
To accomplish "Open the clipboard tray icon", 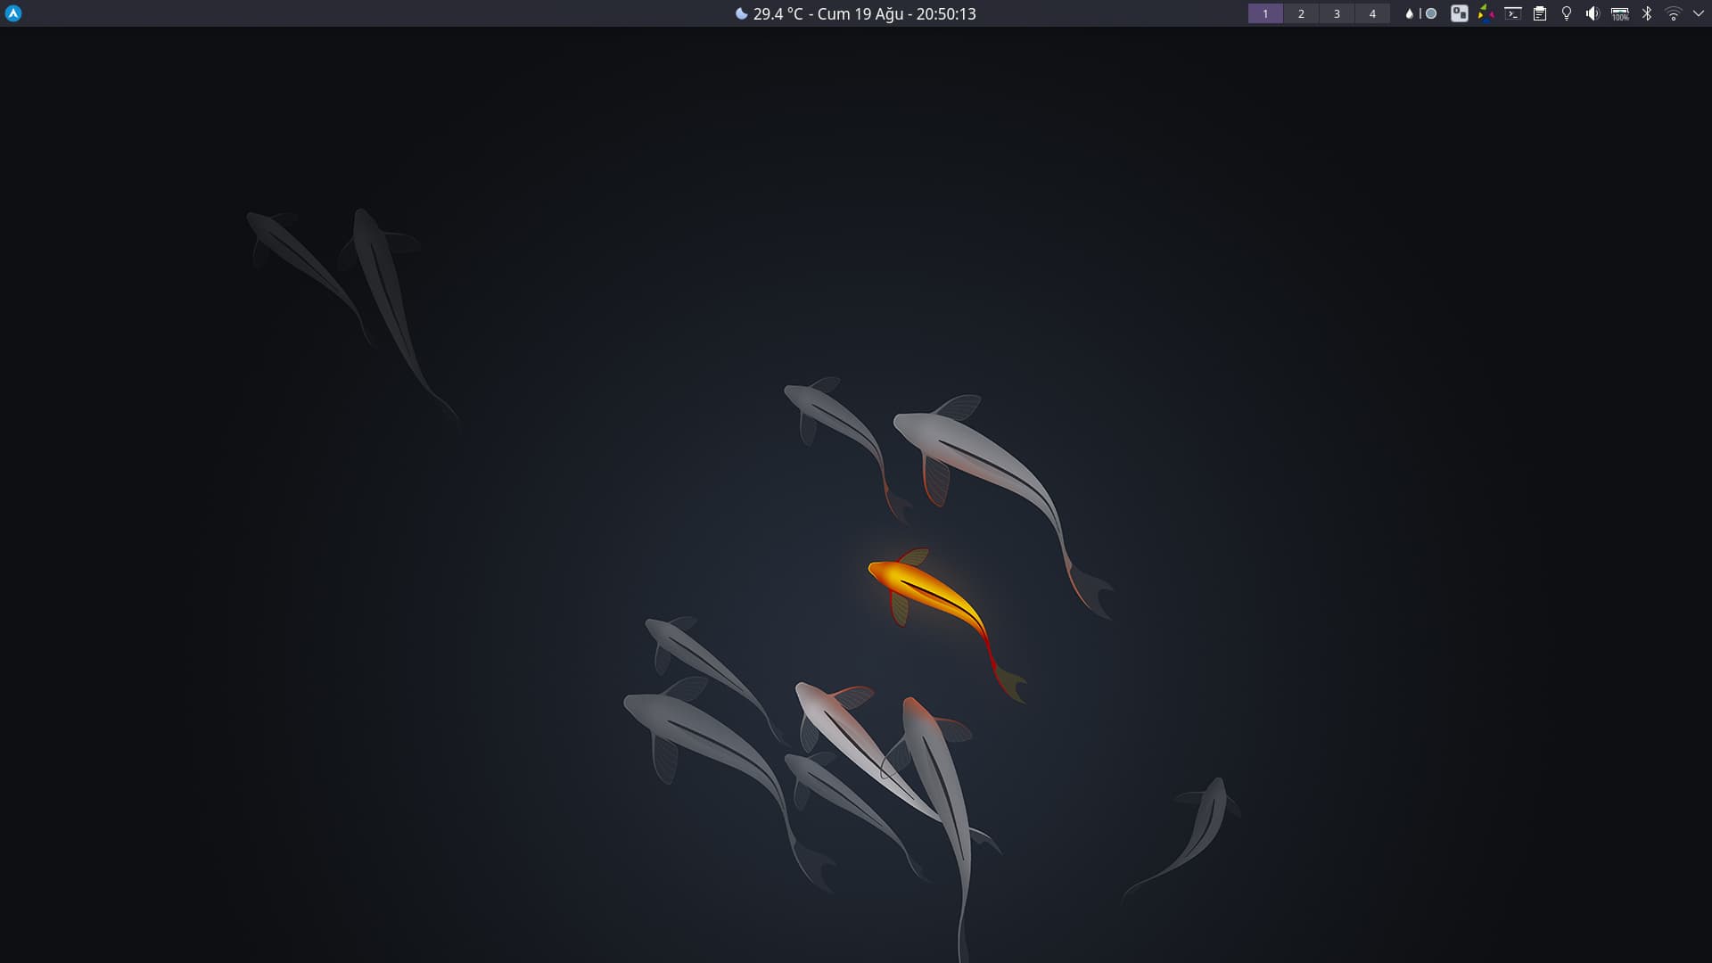I will tap(1540, 13).
